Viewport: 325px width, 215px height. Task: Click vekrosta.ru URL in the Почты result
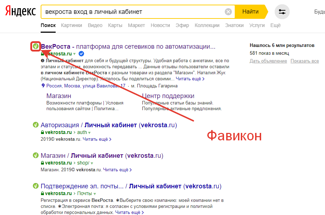(58, 194)
